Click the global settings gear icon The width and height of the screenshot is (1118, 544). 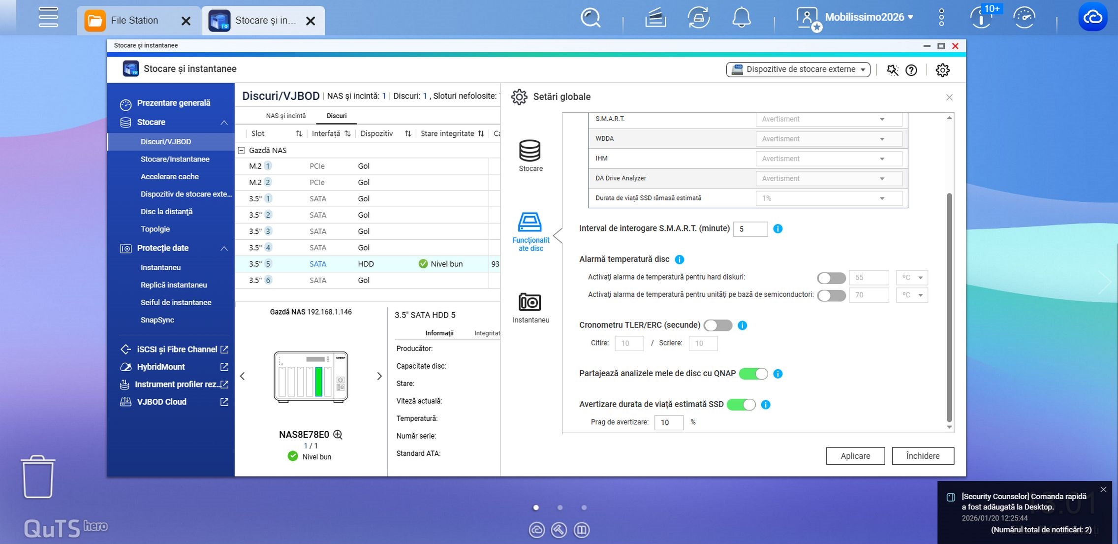[942, 70]
